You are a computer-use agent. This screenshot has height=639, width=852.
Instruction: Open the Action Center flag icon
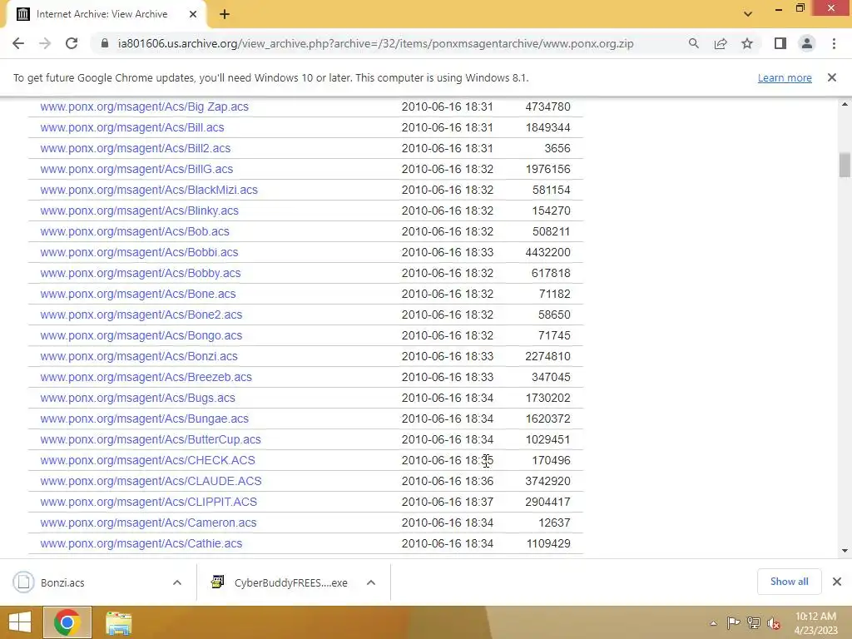pyautogui.click(x=733, y=622)
